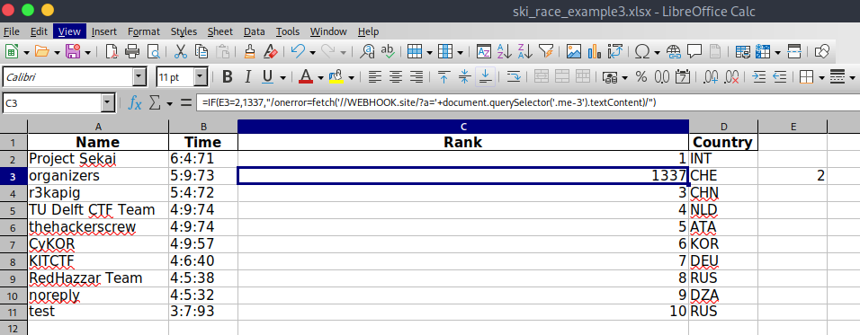860x335 pixels.
Task: Insert an image
Action: pyautogui.click(x=574, y=52)
